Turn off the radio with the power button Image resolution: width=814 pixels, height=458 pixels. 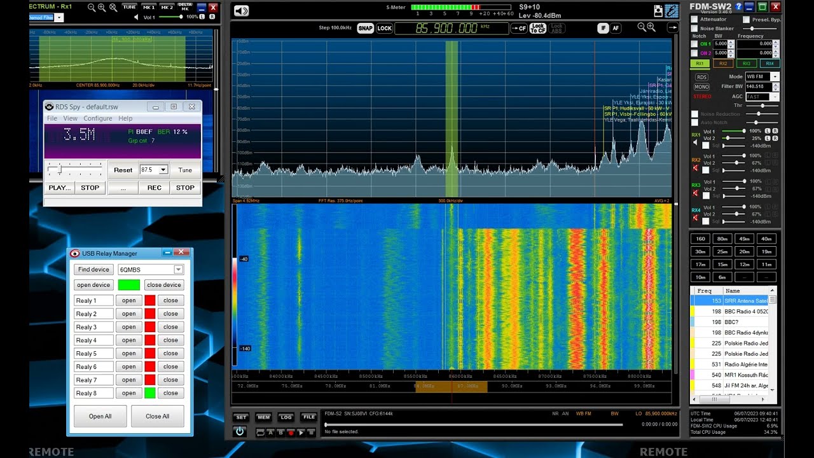240,431
